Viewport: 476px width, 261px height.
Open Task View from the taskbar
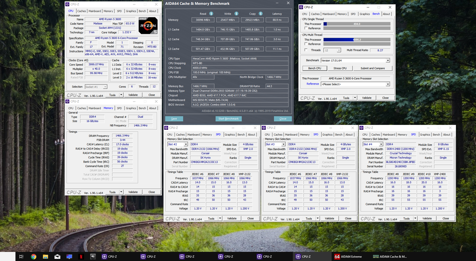(21, 256)
